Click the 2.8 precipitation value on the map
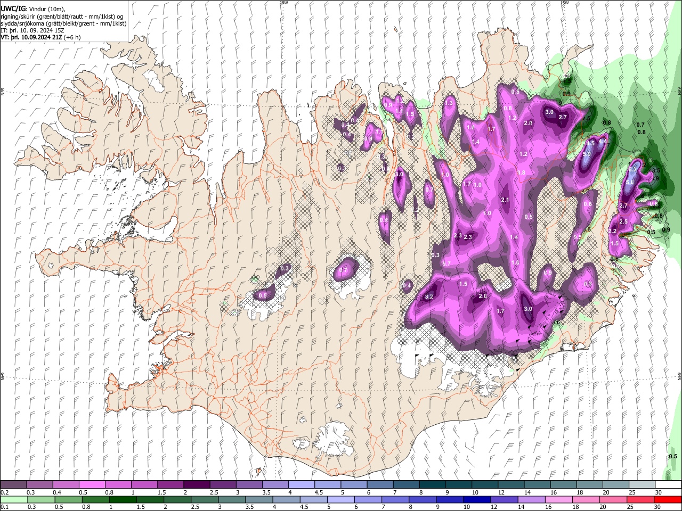This screenshot has height=511, width=682. (x=483, y=296)
